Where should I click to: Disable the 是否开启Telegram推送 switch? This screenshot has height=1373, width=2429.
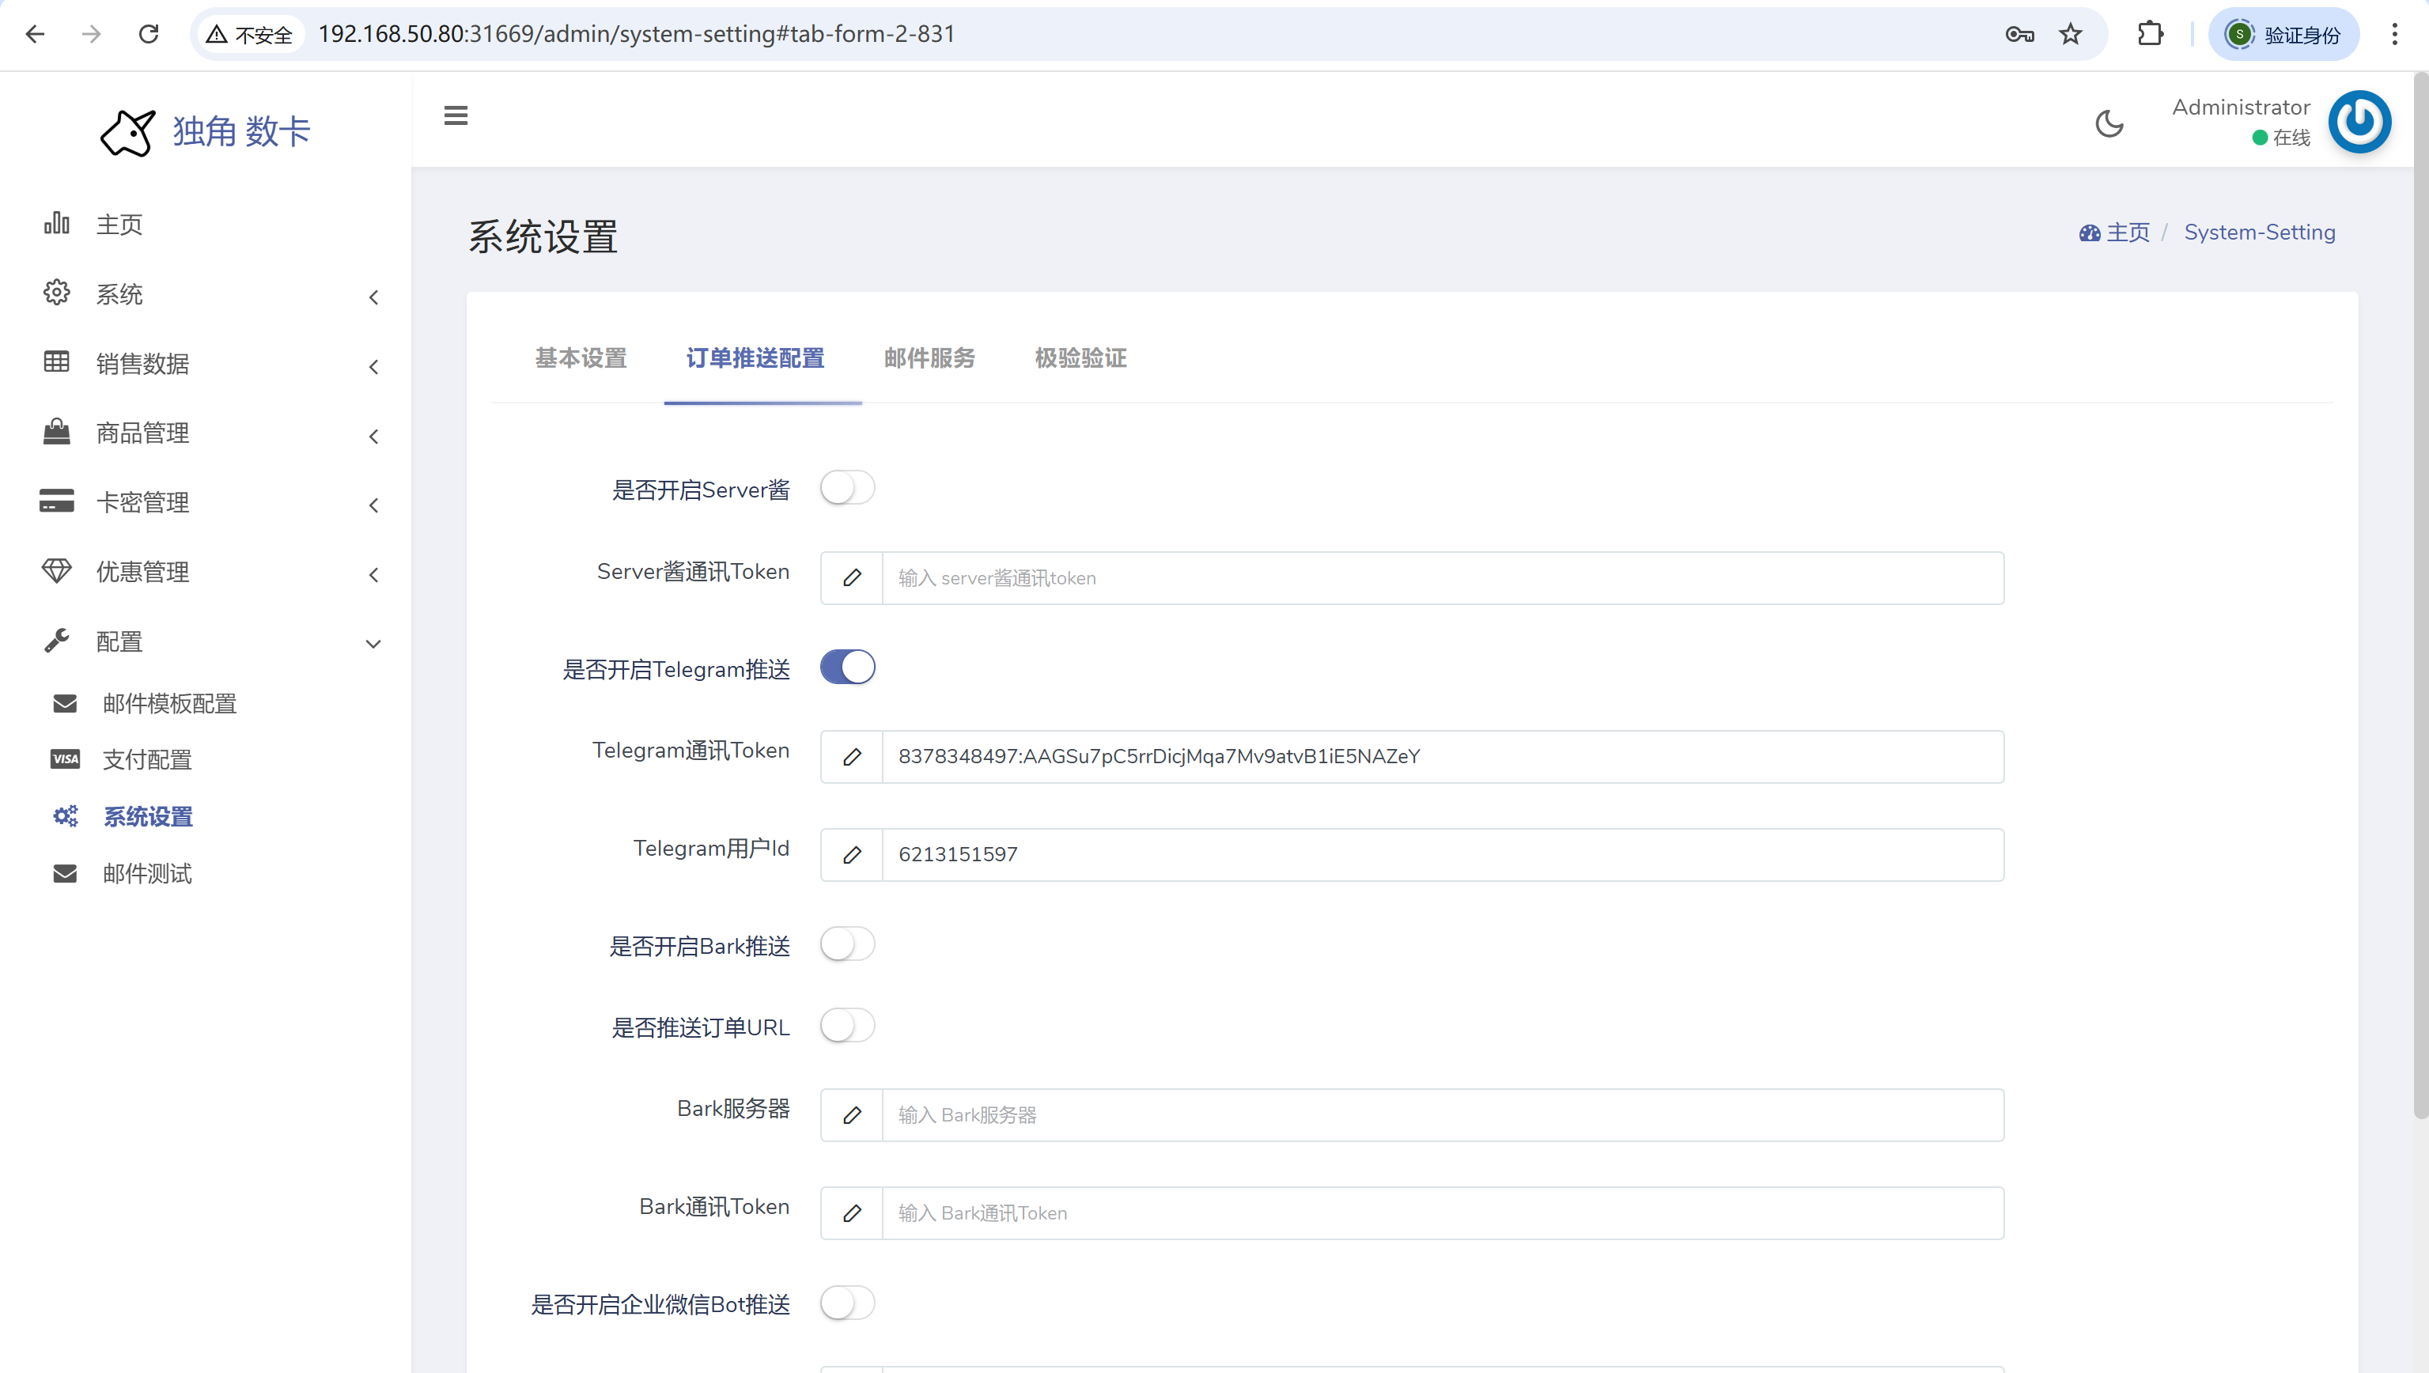[847, 668]
